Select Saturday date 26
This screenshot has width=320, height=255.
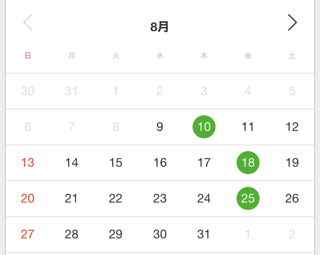tap(292, 198)
